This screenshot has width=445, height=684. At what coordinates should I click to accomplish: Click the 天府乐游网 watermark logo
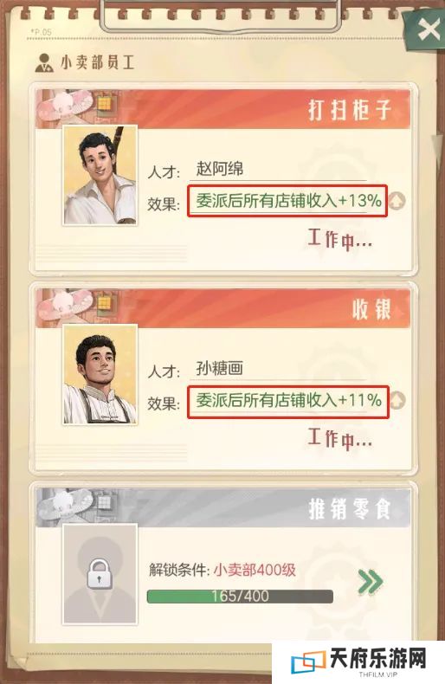[358, 662]
